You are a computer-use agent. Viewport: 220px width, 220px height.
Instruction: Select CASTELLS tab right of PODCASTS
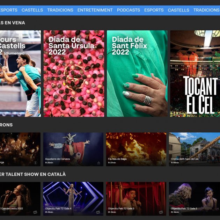178,10
